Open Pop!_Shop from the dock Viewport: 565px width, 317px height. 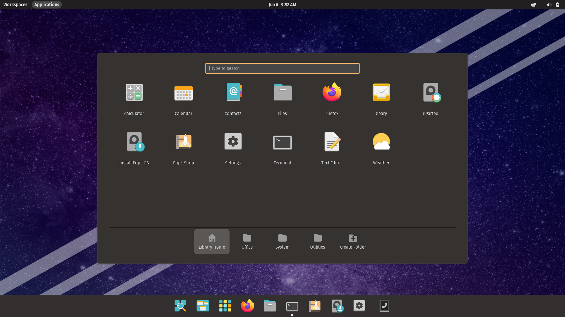click(315, 306)
